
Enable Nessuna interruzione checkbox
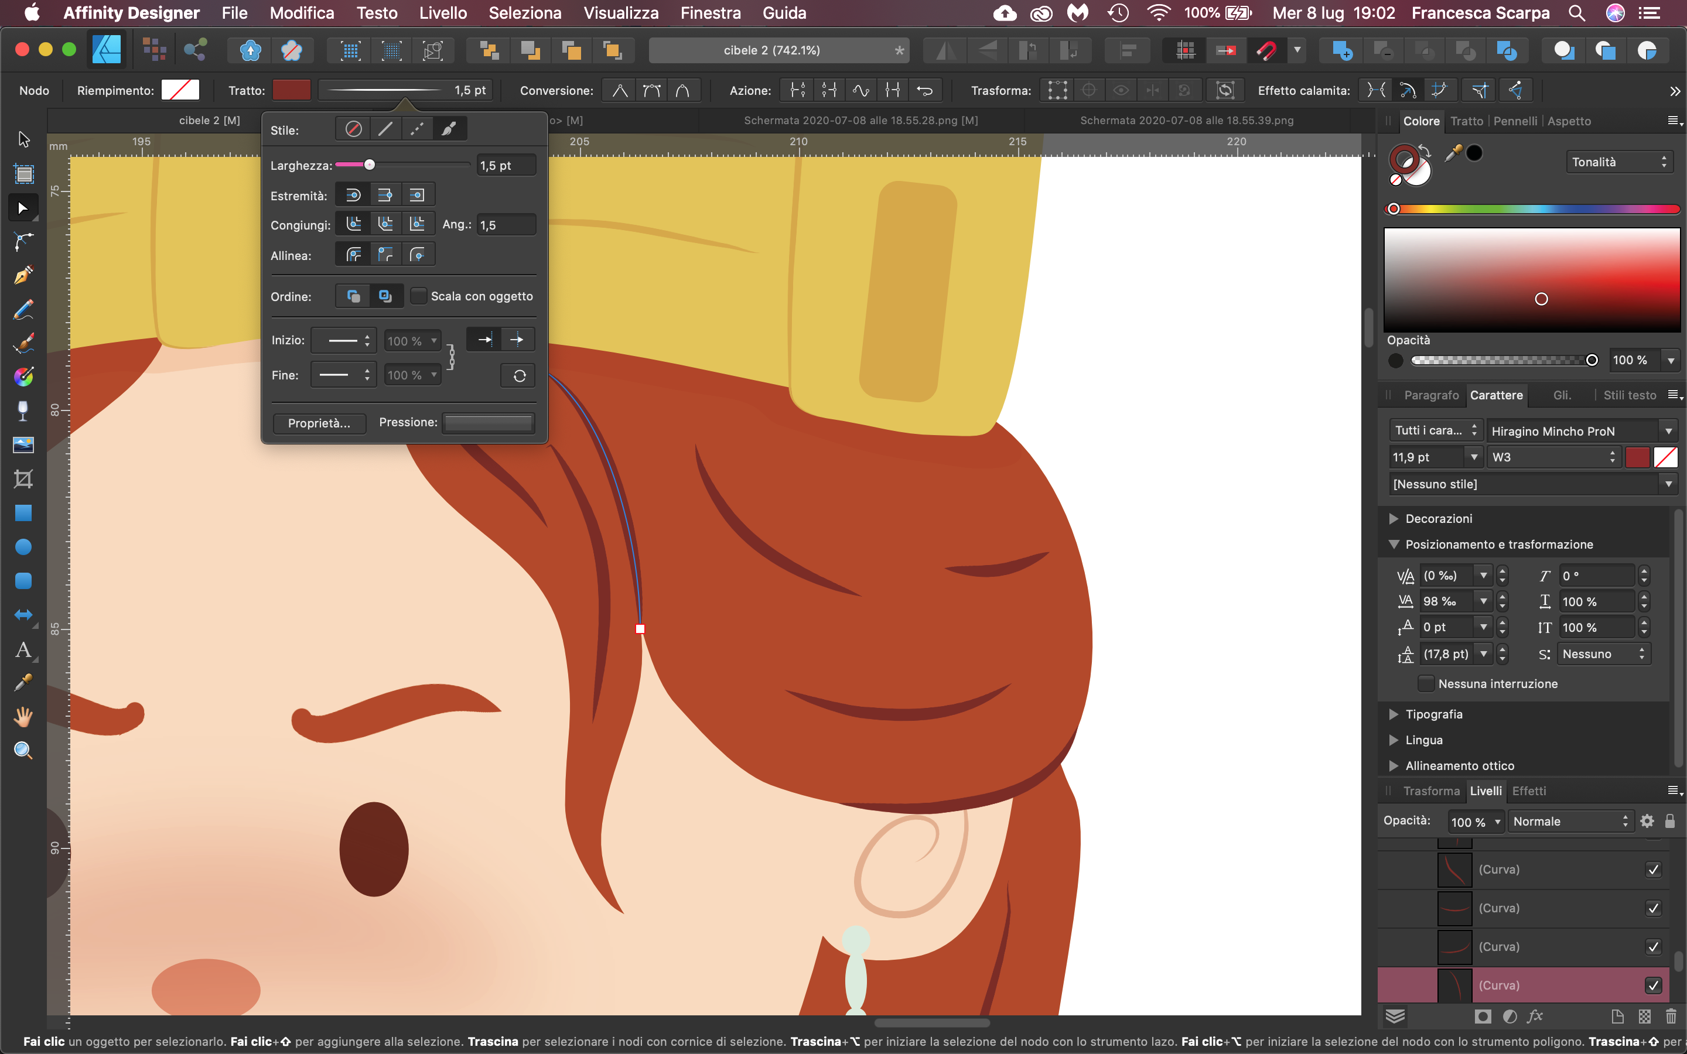[x=1426, y=683]
